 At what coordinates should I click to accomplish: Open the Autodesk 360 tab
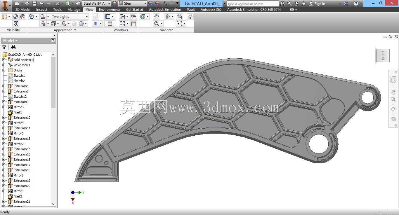coord(211,10)
